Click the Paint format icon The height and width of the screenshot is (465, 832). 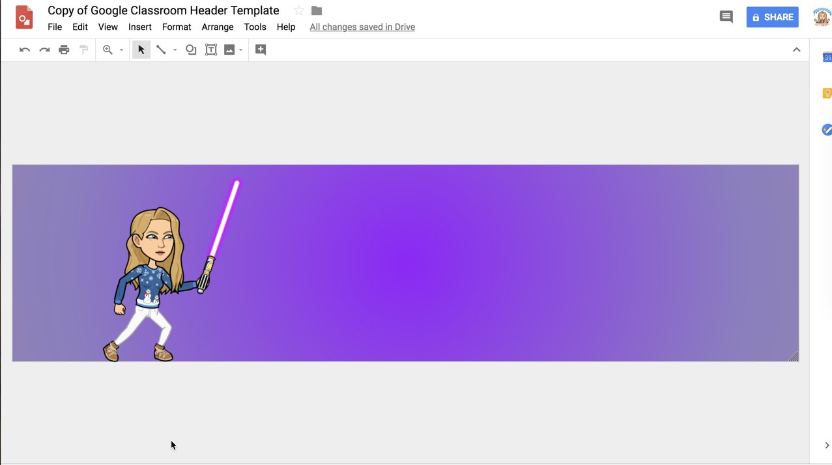83,49
